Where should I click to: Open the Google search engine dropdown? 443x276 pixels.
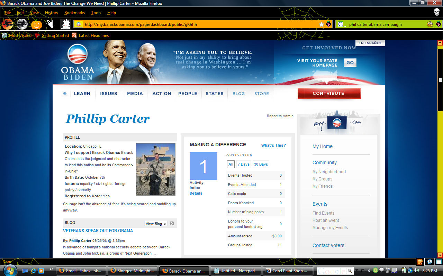pyautogui.click(x=343, y=24)
